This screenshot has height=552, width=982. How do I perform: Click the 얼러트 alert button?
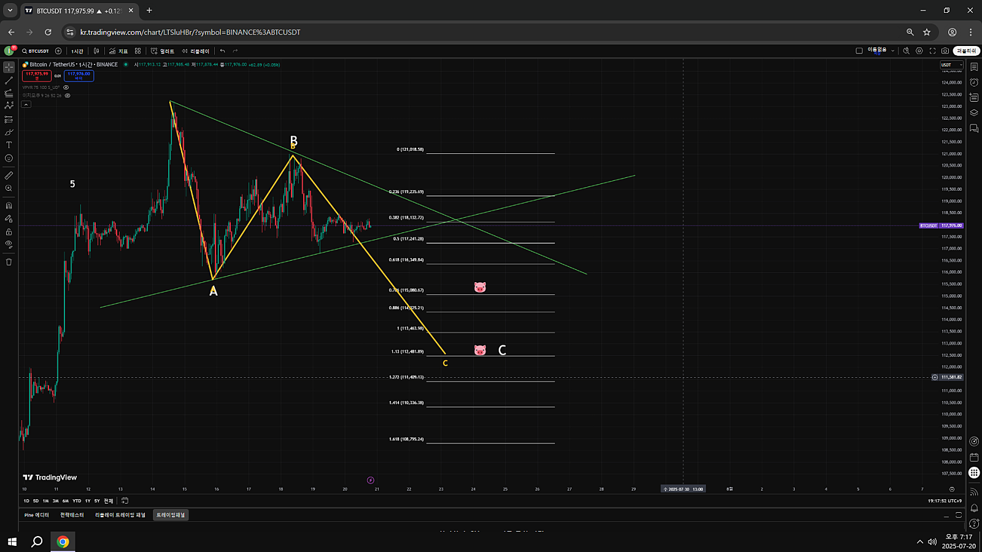pos(163,51)
